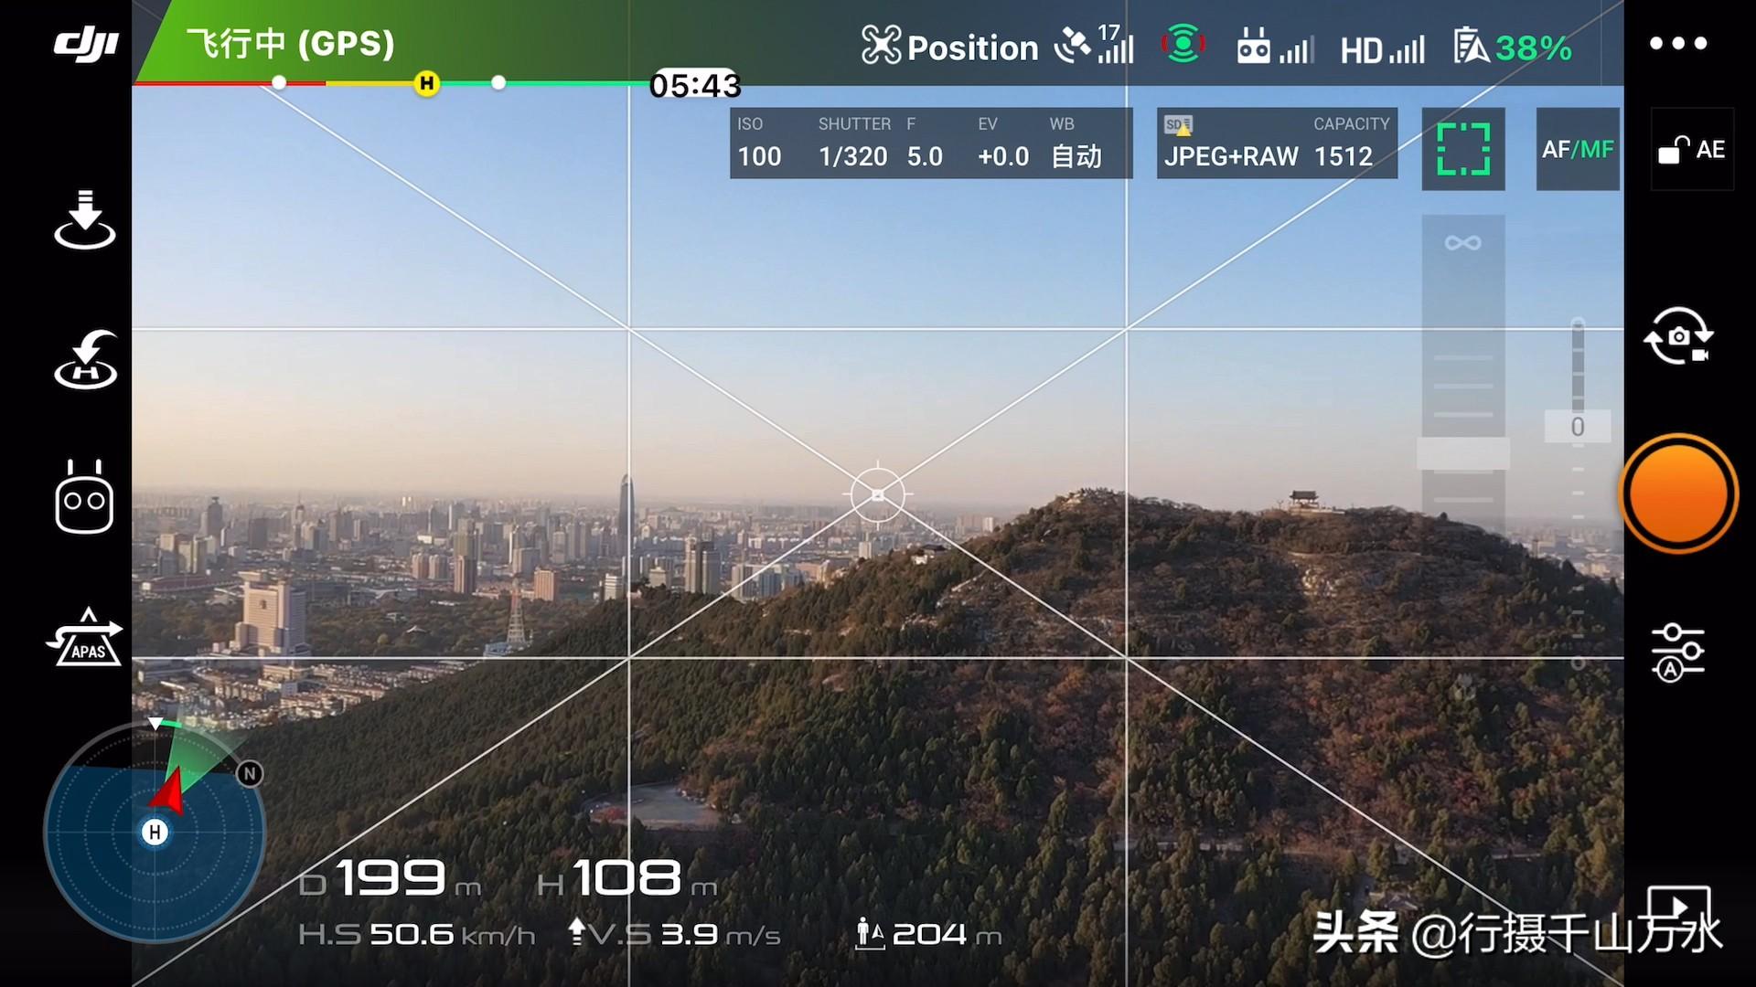
Task: Tap the DJI logo in top-left corner
Action: click(x=85, y=44)
